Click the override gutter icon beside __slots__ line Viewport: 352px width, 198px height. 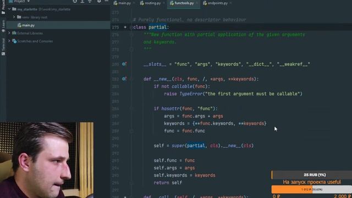point(124,64)
